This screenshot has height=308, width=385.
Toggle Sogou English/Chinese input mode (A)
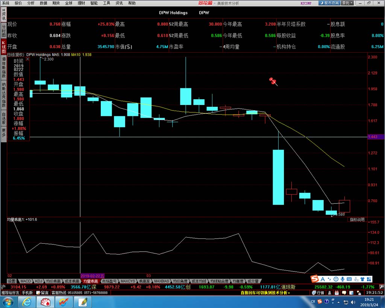pyautogui.click(x=323, y=279)
